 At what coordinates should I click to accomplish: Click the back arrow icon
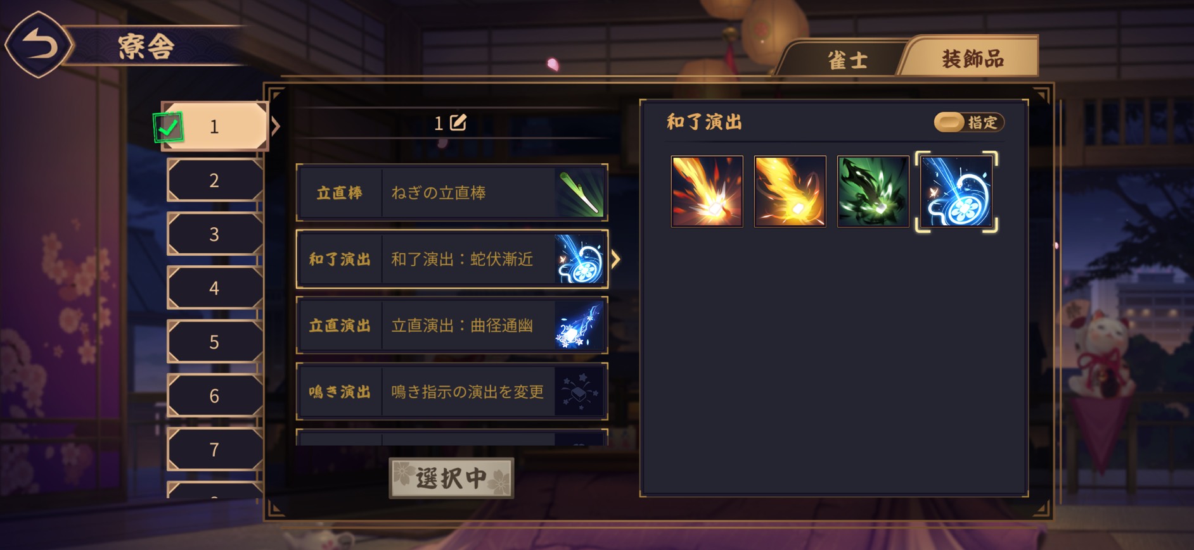click(x=38, y=45)
